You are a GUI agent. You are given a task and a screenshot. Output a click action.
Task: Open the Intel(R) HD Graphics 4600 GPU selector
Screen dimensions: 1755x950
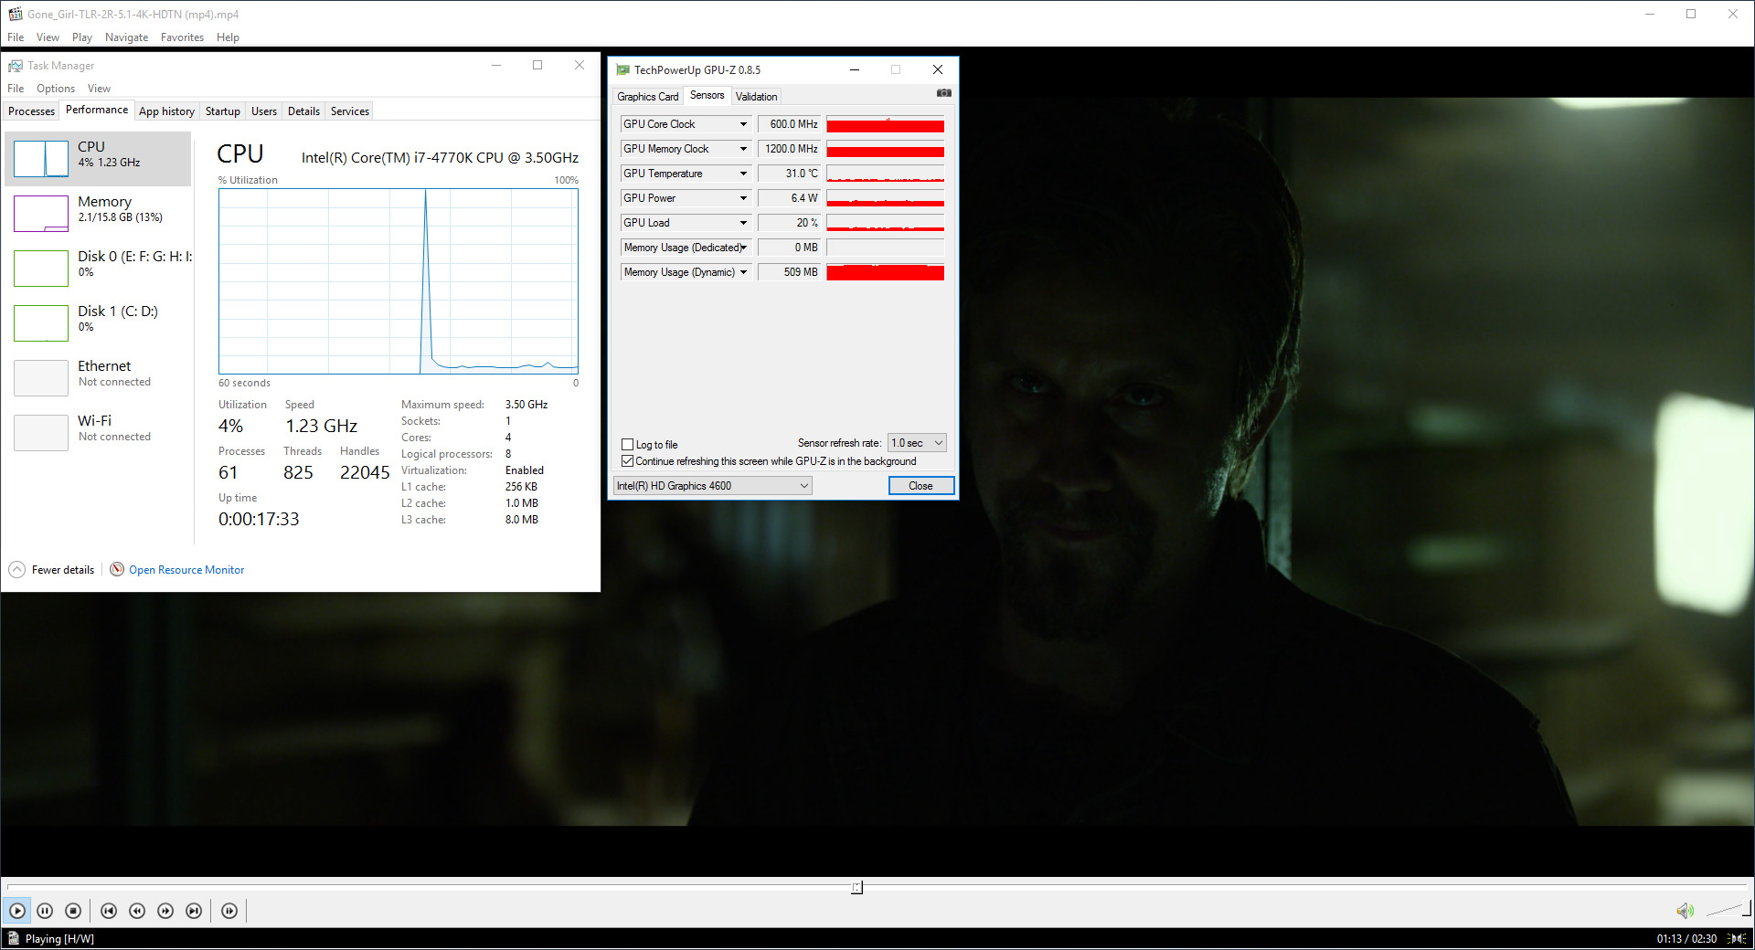(x=712, y=486)
